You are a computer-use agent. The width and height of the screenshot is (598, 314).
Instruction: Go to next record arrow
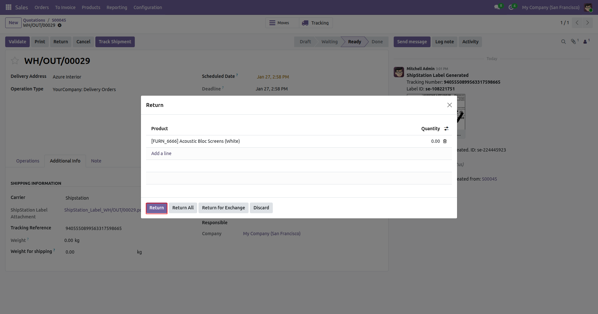coord(587,23)
